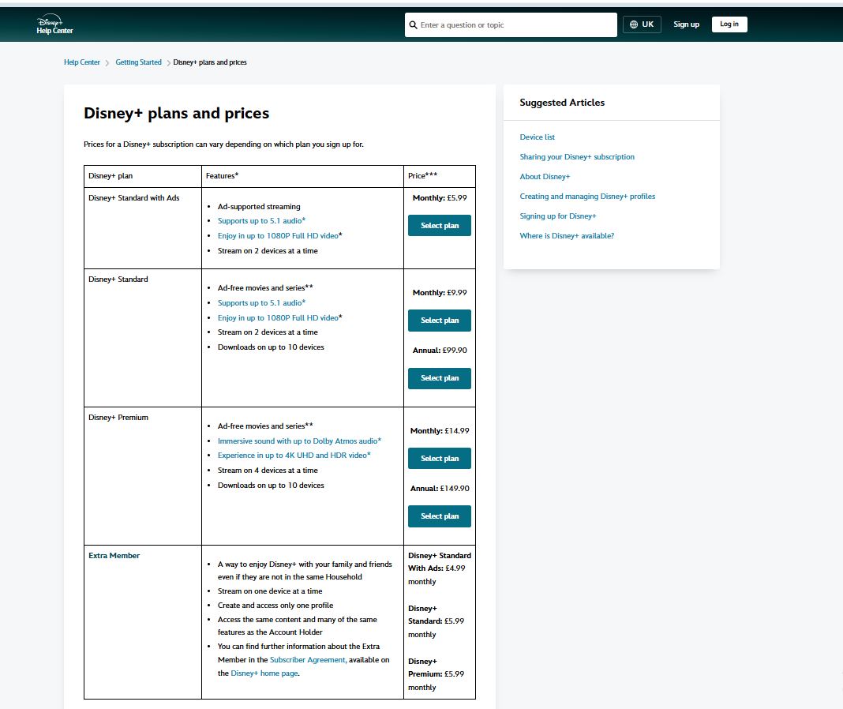Image resolution: width=843 pixels, height=709 pixels.
Task: Open Sharing your Disney+ subscription article
Action: (577, 157)
